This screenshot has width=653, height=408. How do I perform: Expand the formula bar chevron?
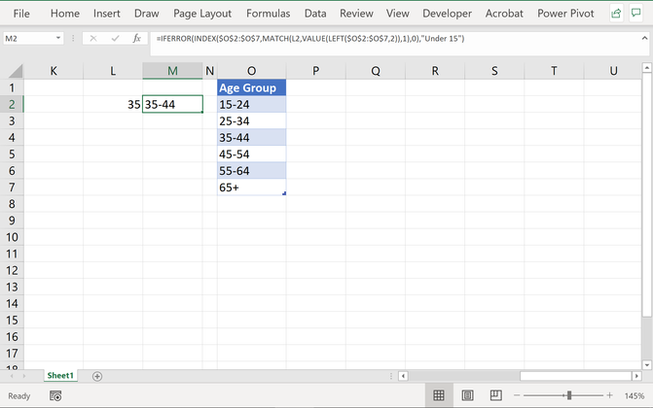pyautogui.click(x=644, y=38)
